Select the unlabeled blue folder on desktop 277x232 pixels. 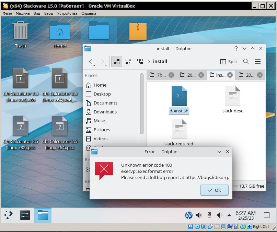tap(99, 30)
